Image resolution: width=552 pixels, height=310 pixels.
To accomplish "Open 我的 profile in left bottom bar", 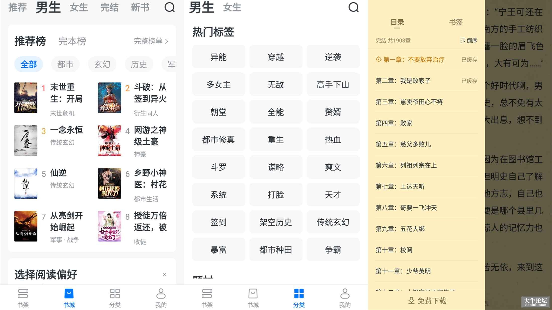I will [x=161, y=298].
